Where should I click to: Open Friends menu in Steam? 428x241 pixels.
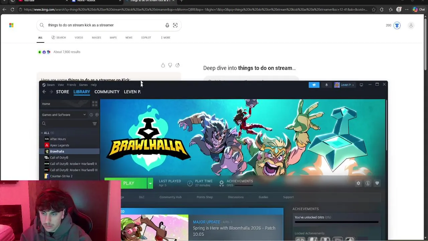coord(71,85)
